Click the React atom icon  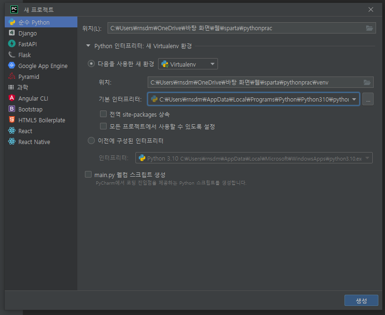tap(12, 130)
